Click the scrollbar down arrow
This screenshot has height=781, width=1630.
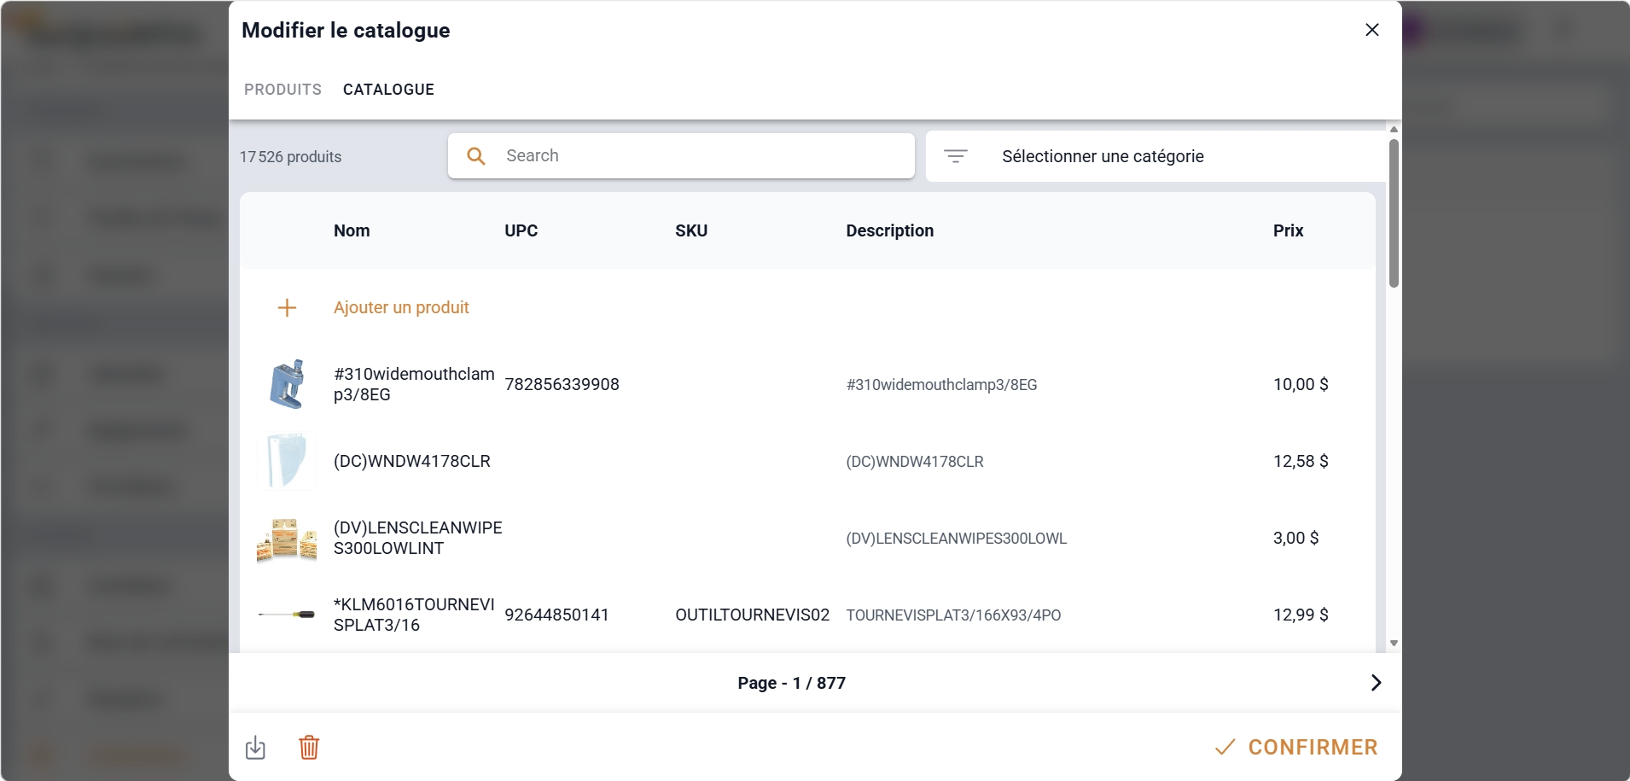[1394, 644]
